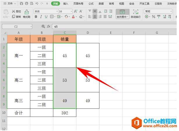
Task: Open the 文件 (File) menu
Action: click(x=10, y=4)
